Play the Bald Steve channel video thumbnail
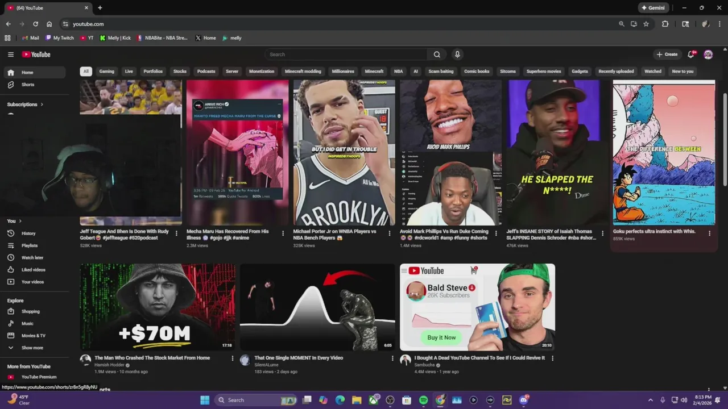Image resolution: width=728 pixels, height=409 pixels. 477,307
